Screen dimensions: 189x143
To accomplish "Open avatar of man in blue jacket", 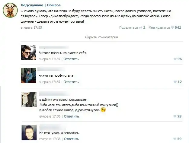I will pyautogui.click(x=28, y=76).
